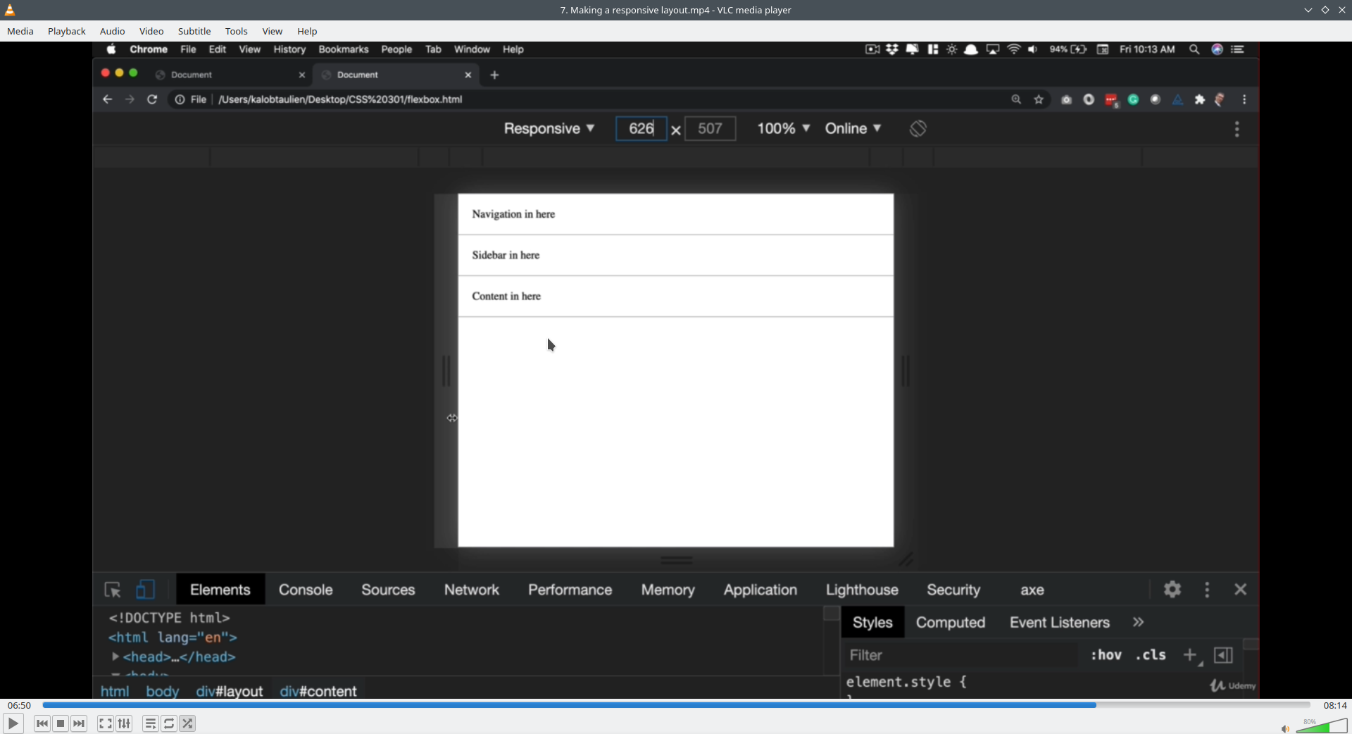The image size is (1352, 734).
Task: Open the VLC Subtitle menu
Action: (194, 31)
